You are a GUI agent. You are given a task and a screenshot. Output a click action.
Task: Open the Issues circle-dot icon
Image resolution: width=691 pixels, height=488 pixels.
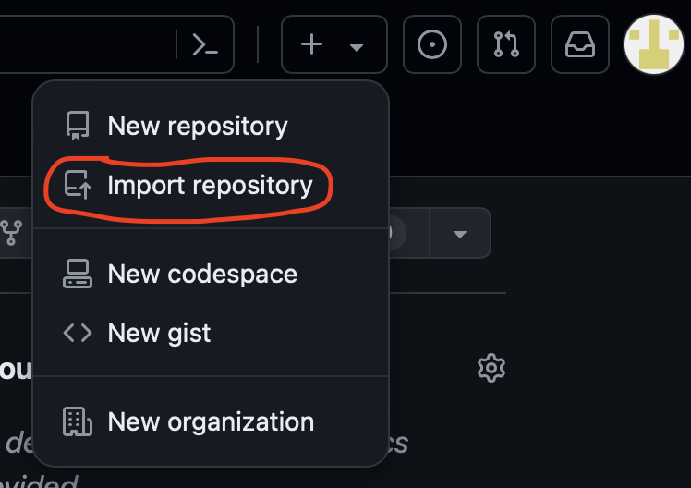click(432, 44)
